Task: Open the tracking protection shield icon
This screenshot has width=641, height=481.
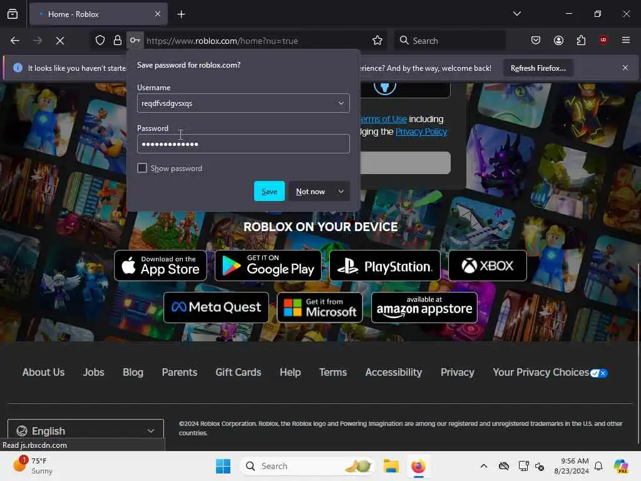Action: (x=100, y=41)
